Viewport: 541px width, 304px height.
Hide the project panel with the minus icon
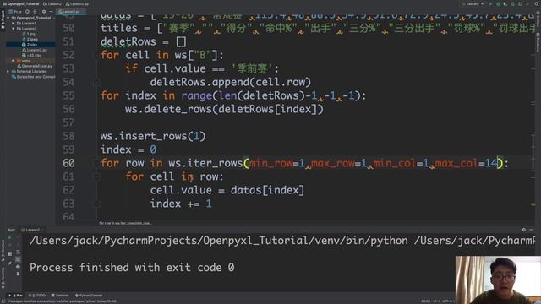click(x=51, y=11)
